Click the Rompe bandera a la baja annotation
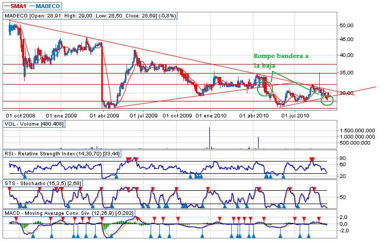Image resolution: width=383 pixels, height=241 pixels. [x=281, y=61]
